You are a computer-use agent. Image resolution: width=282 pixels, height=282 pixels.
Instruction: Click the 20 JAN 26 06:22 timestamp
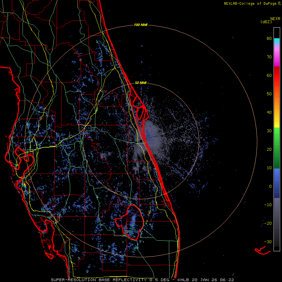click(x=213, y=280)
